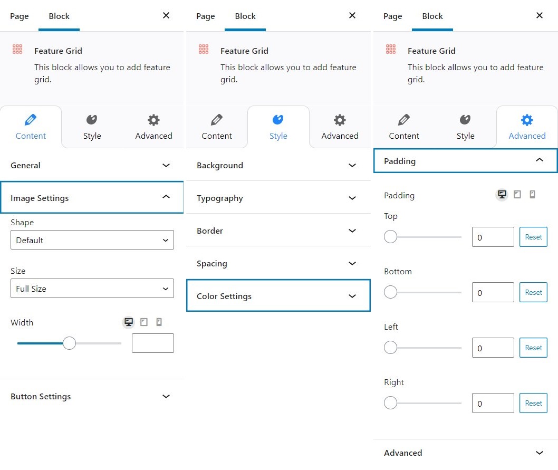Image resolution: width=558 pixels, height=470 pixels.
Task: Click the Width slider handle
Action: (69, 343)
